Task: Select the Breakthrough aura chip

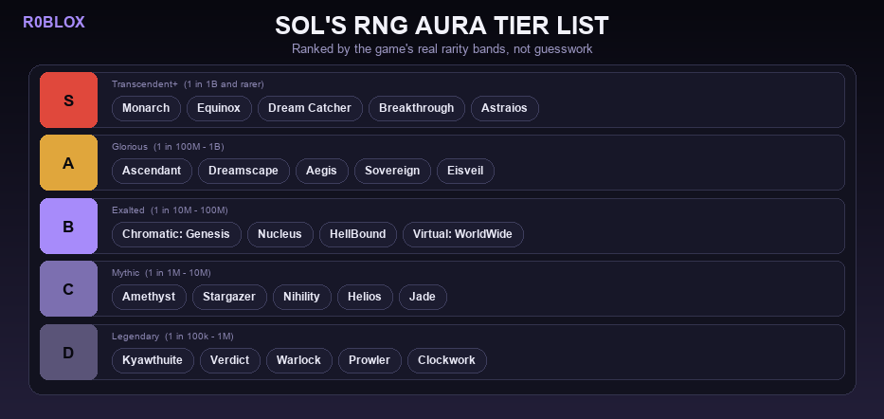Action: coord(417,108)
